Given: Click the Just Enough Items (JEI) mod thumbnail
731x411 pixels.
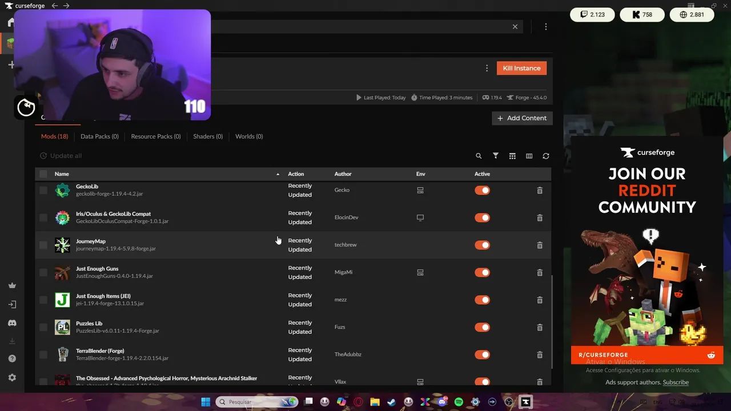Looking at the screenshot, I should (x=62, y=300).
